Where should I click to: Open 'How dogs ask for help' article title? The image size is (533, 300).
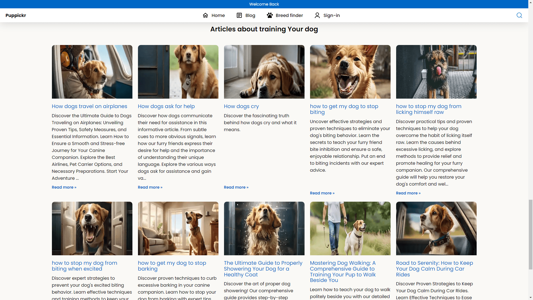coord(166,106)
